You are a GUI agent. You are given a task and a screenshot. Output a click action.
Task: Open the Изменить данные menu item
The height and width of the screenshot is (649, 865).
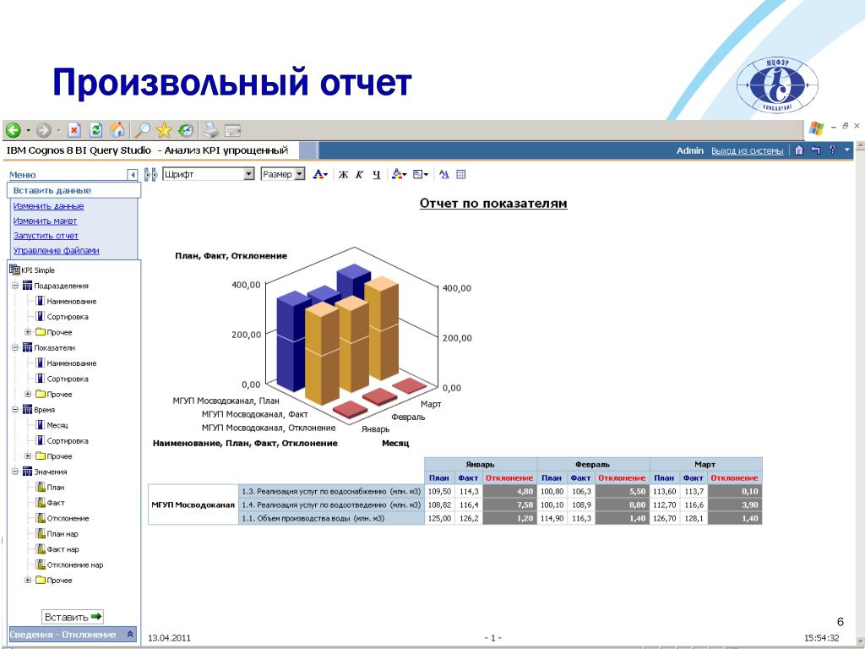pyautogui.click(x=48, y=206)
